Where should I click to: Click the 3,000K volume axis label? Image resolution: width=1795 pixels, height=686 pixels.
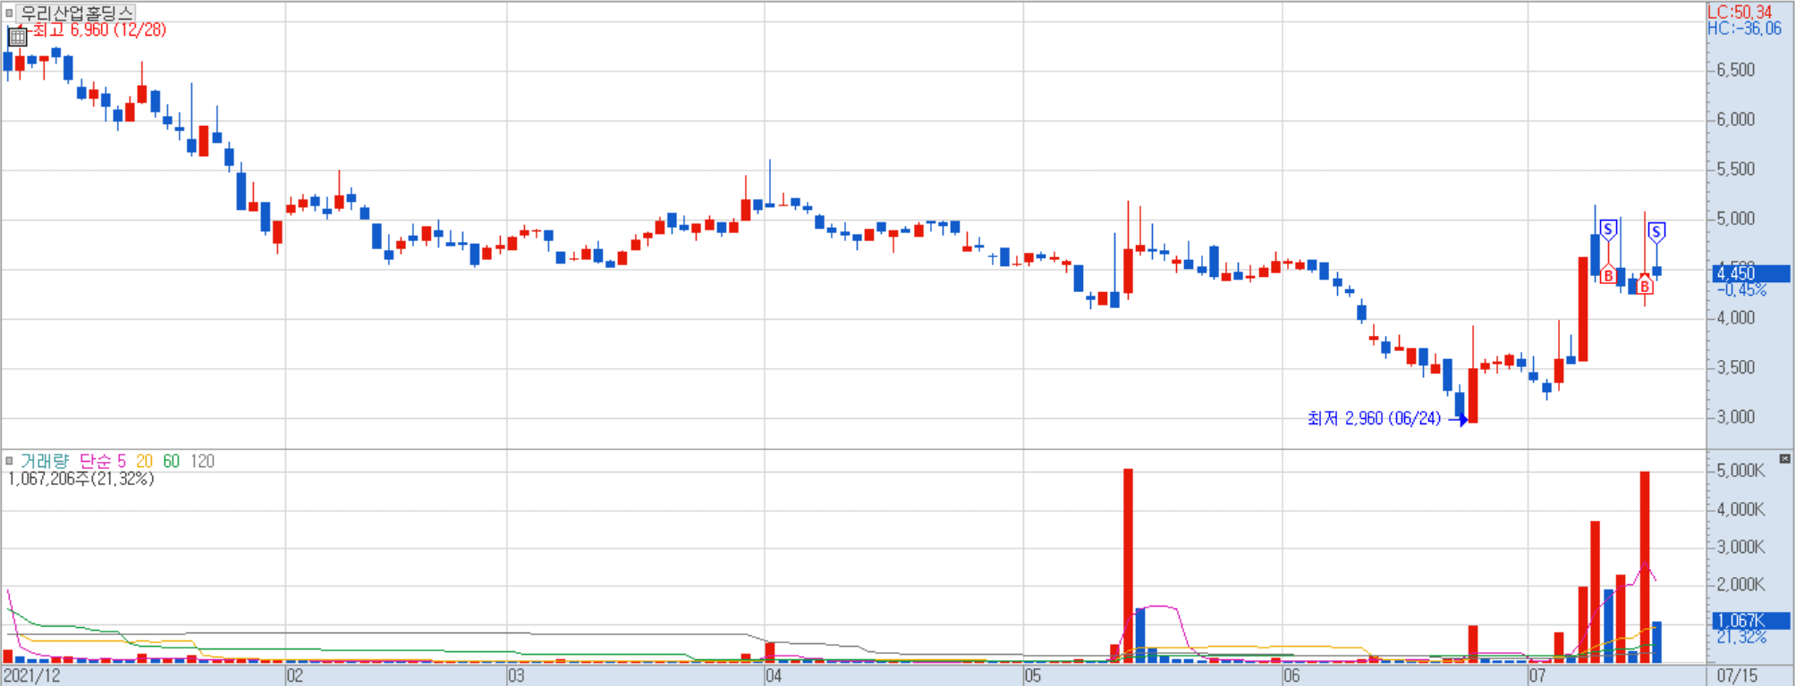tap(1740, 547)
